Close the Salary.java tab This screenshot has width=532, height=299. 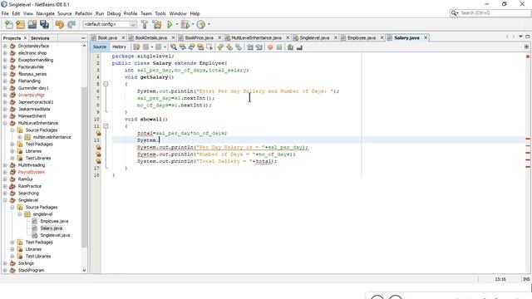425,37
